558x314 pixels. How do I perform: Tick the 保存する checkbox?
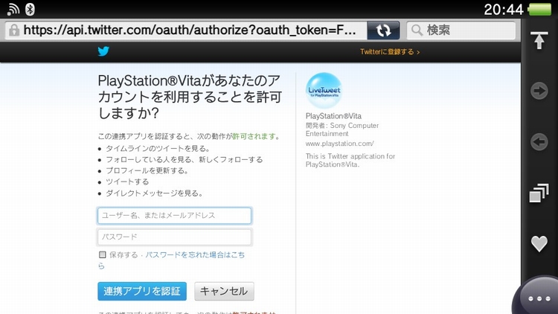103,254
